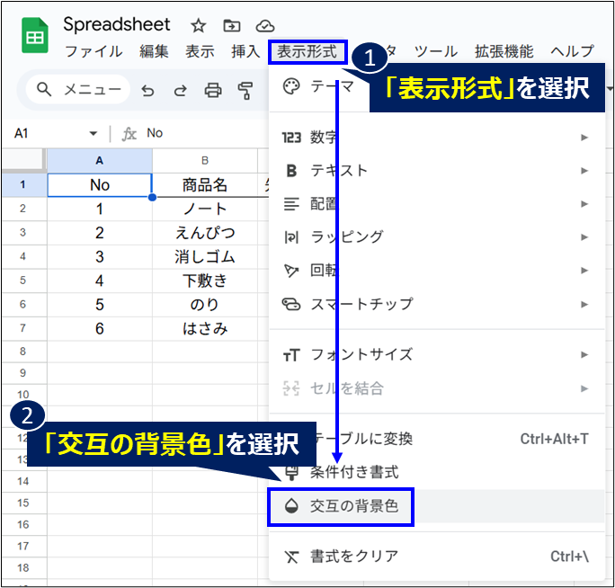Click the フォントサイズ TT icon
The image size is (615, 588).
point(291,355)
